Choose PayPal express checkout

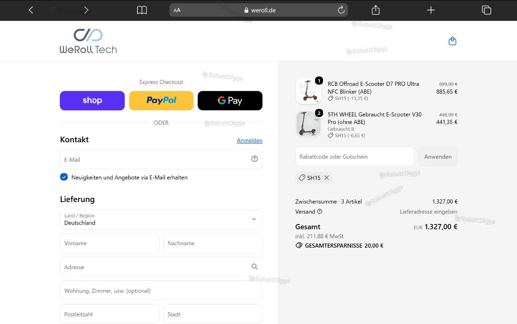161,100
